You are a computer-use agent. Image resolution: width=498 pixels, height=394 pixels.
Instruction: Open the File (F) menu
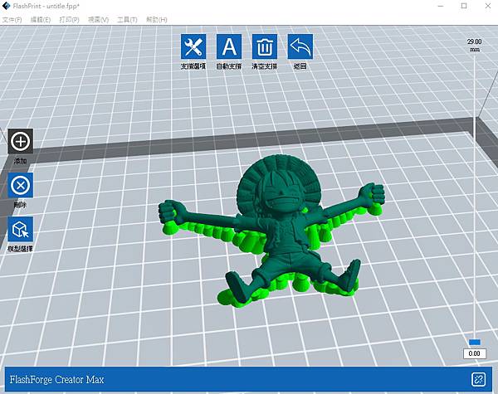point(12,20)
